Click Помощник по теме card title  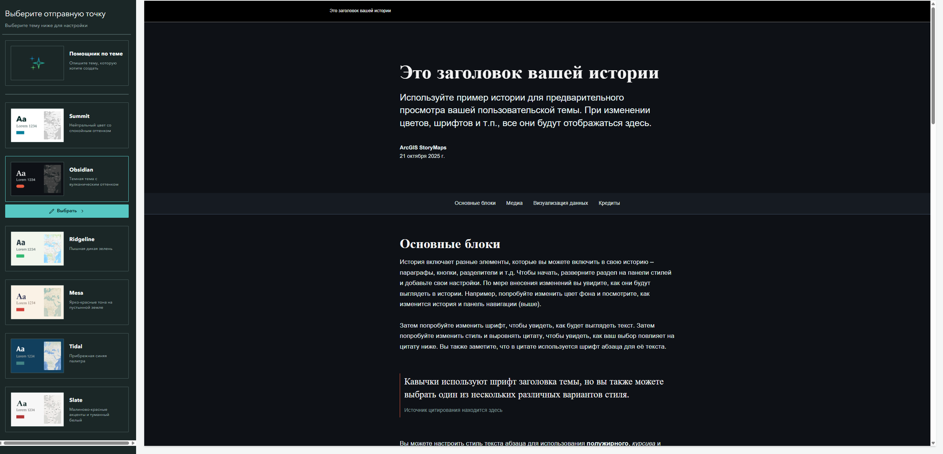[x=96, y=54]
